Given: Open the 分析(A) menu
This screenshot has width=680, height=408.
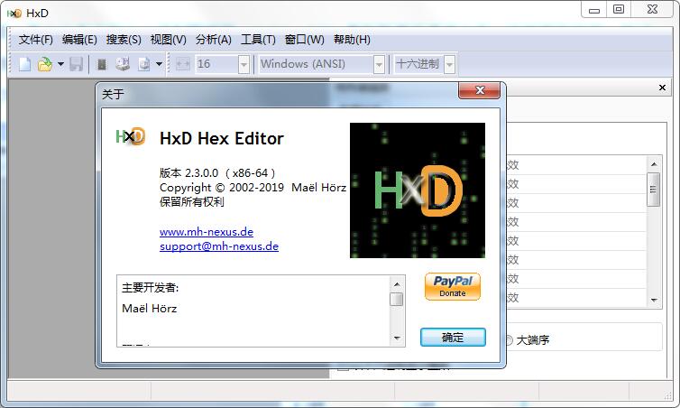Looking at the screenshot, I should [x=214, y=40].
